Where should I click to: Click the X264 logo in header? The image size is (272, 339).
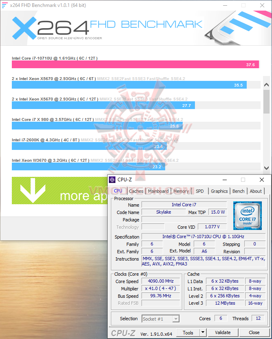(50, 28)
